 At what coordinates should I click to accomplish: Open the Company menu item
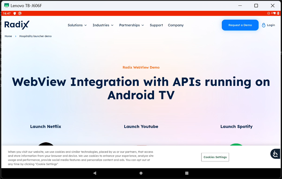[x=176, y=25]
